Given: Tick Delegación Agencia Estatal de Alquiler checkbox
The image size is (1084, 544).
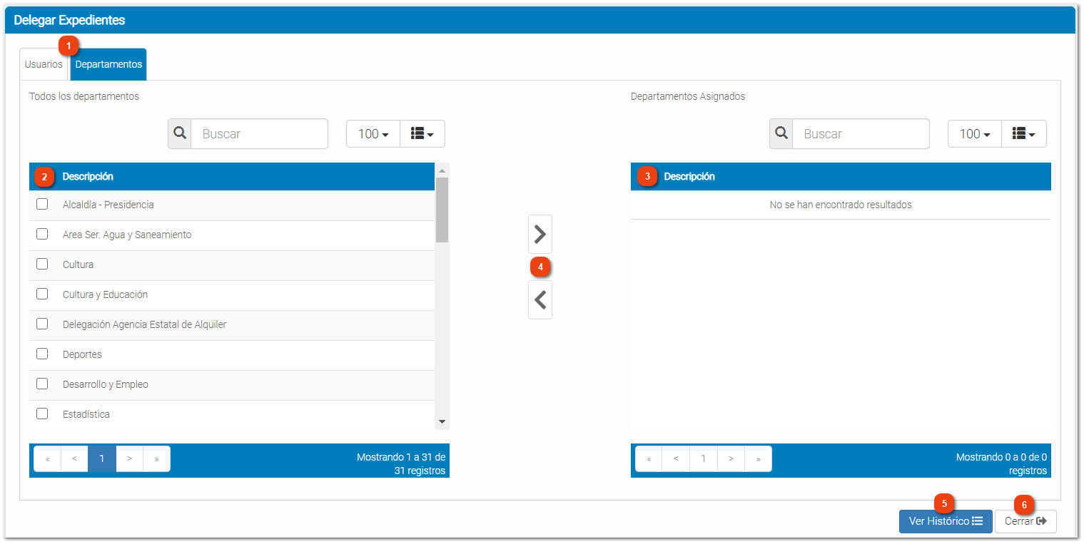Looking at the screenshot, I should [42, 324].
